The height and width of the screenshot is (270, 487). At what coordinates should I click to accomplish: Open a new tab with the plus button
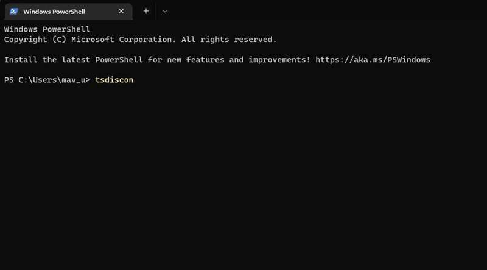pos(146,11)
